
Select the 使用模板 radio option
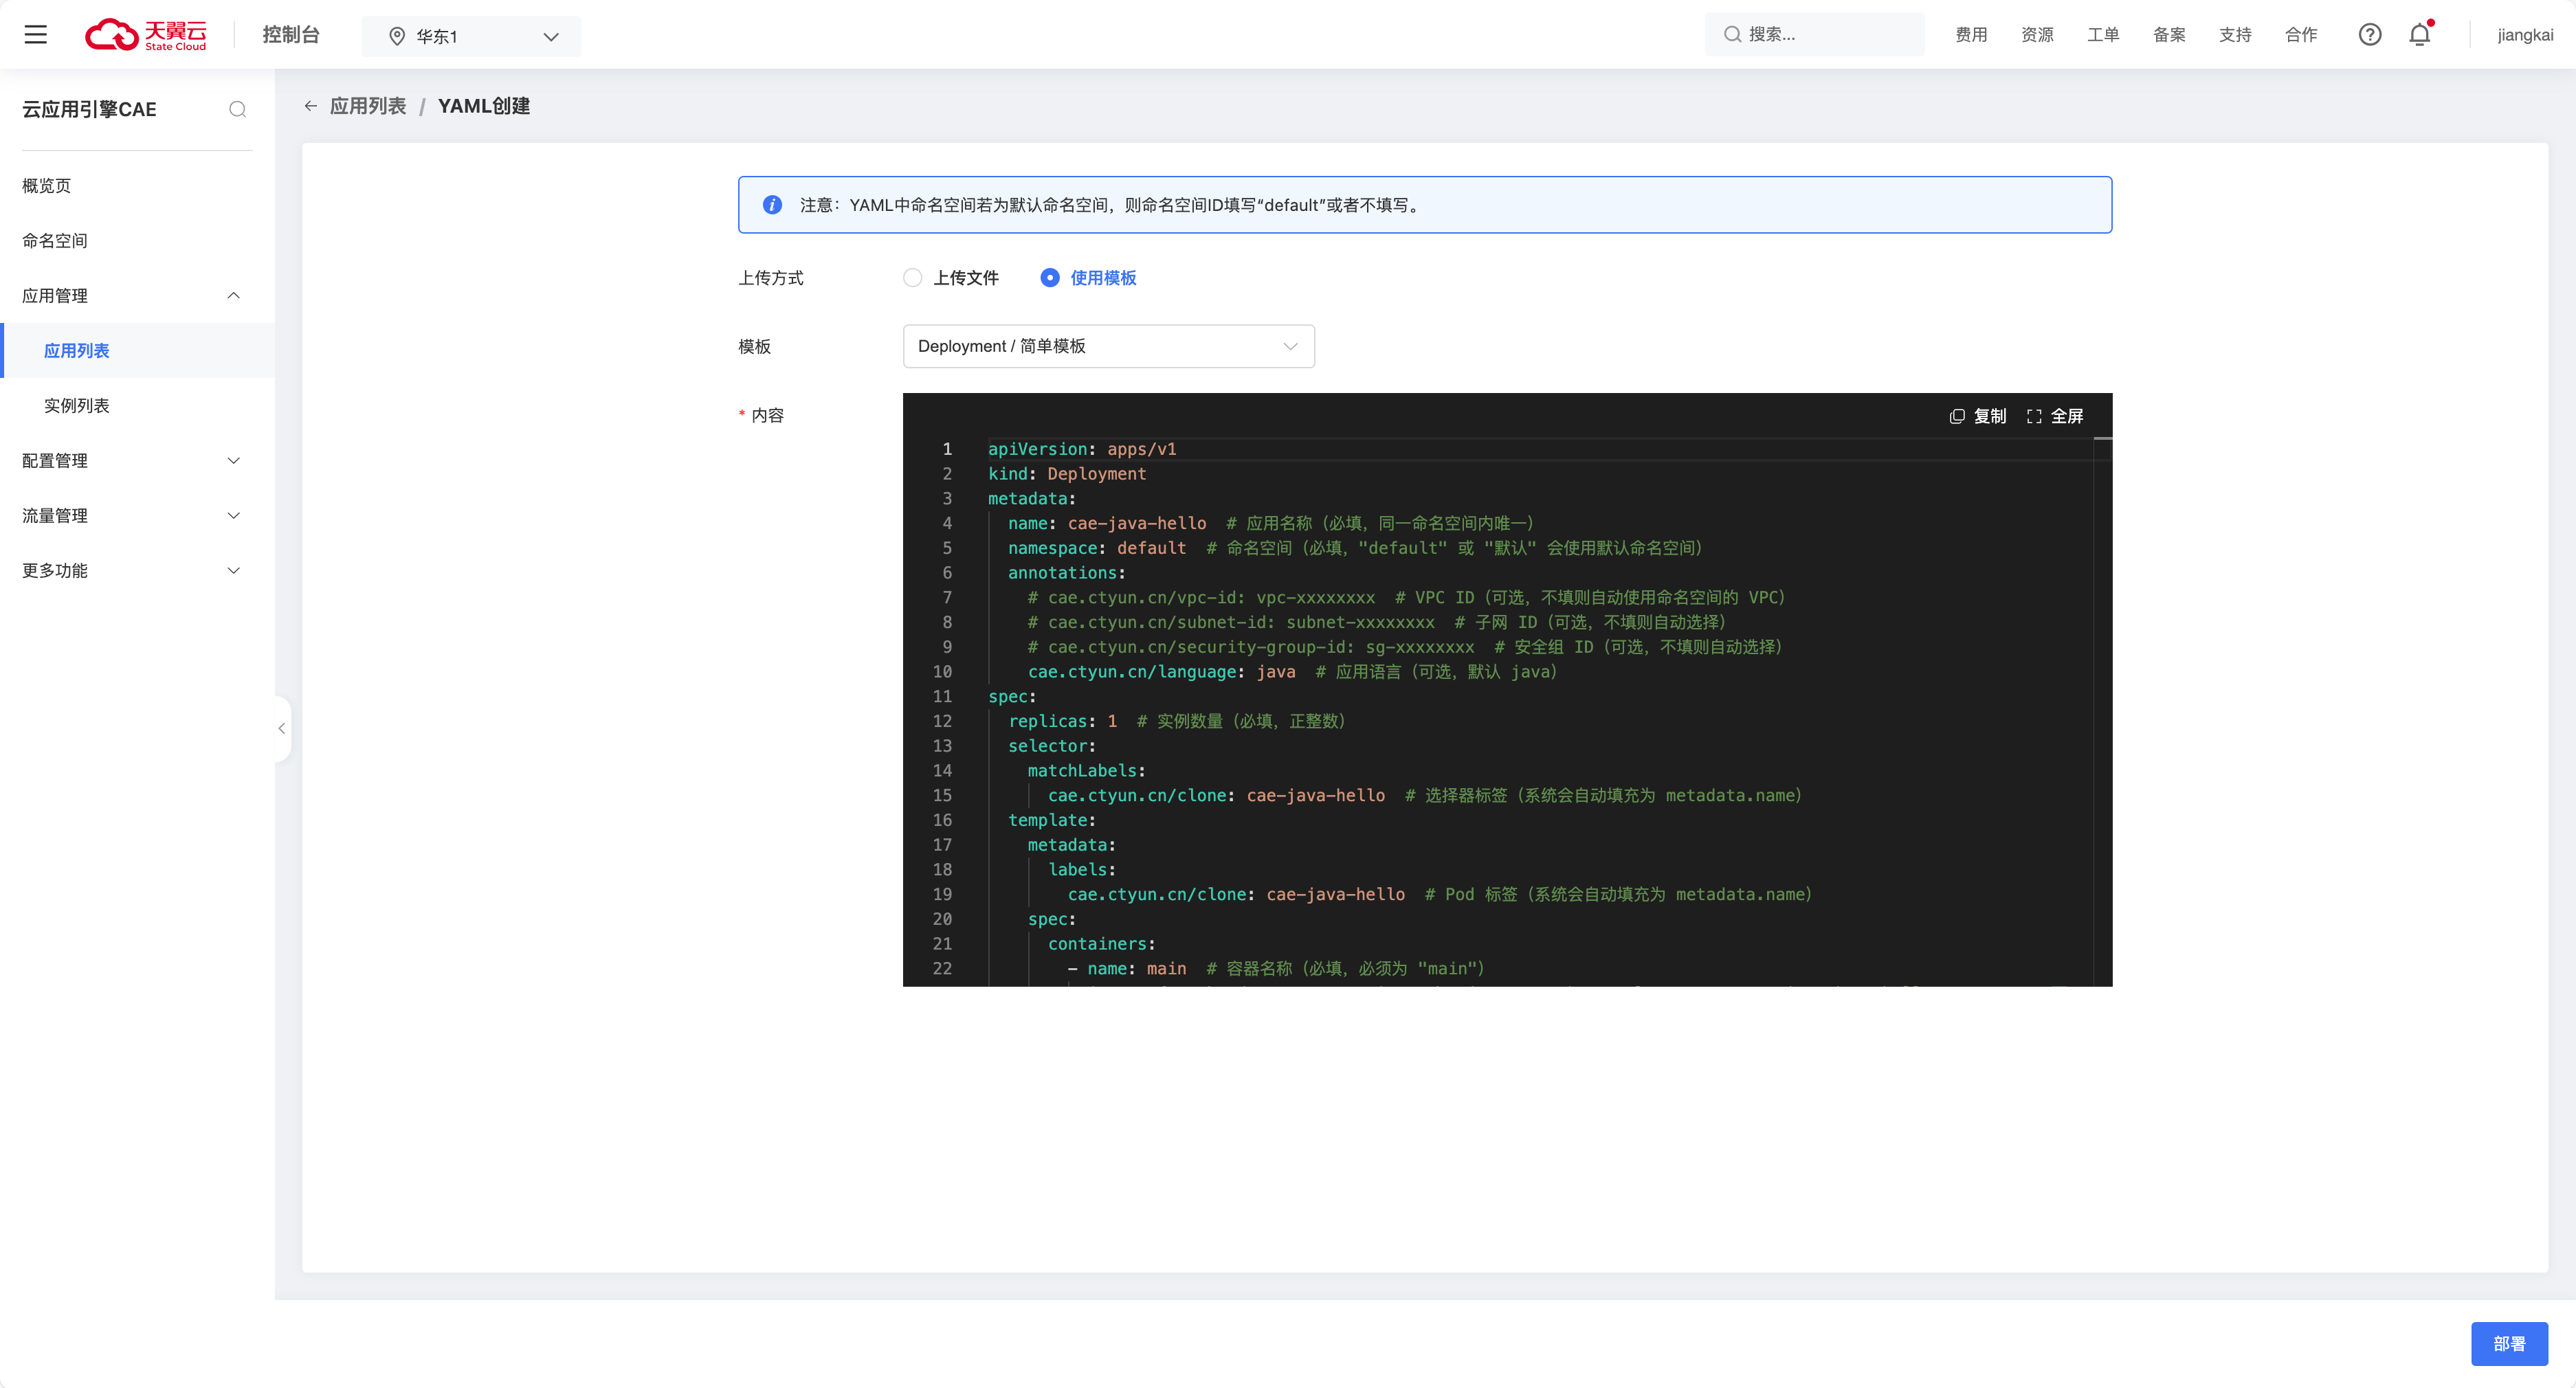1049,278
